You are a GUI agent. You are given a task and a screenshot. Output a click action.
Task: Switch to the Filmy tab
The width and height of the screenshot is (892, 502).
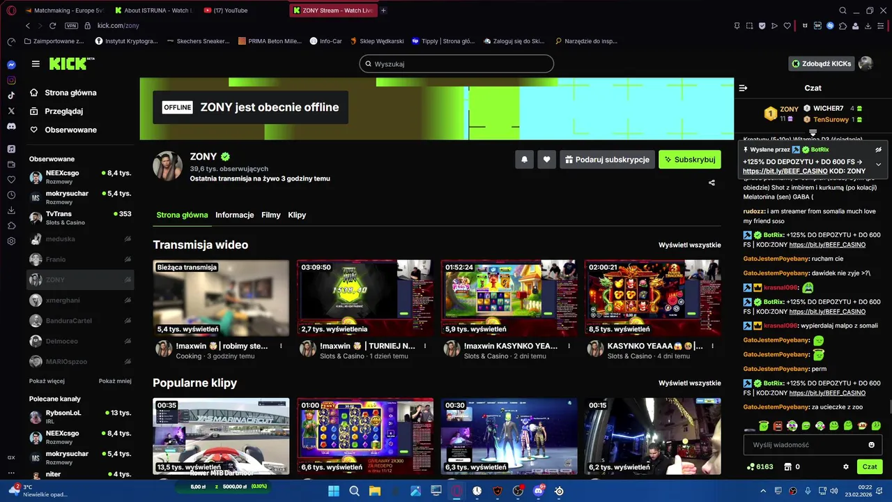pyautogui.click(x=271, y=215)
